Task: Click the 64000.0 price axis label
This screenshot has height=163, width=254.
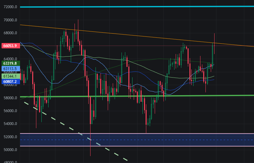Action: click(10, 59)
